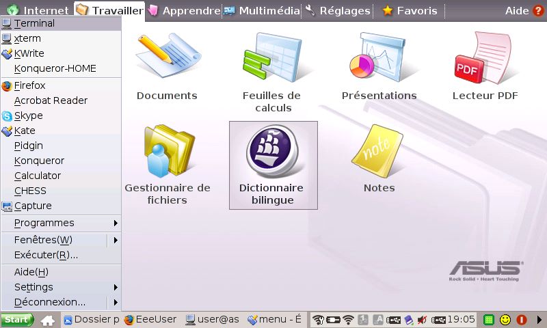The height and width of the screenshot is (328, 547).
Task: Click the red power icon in the tray
Action: tap(522, 319)
